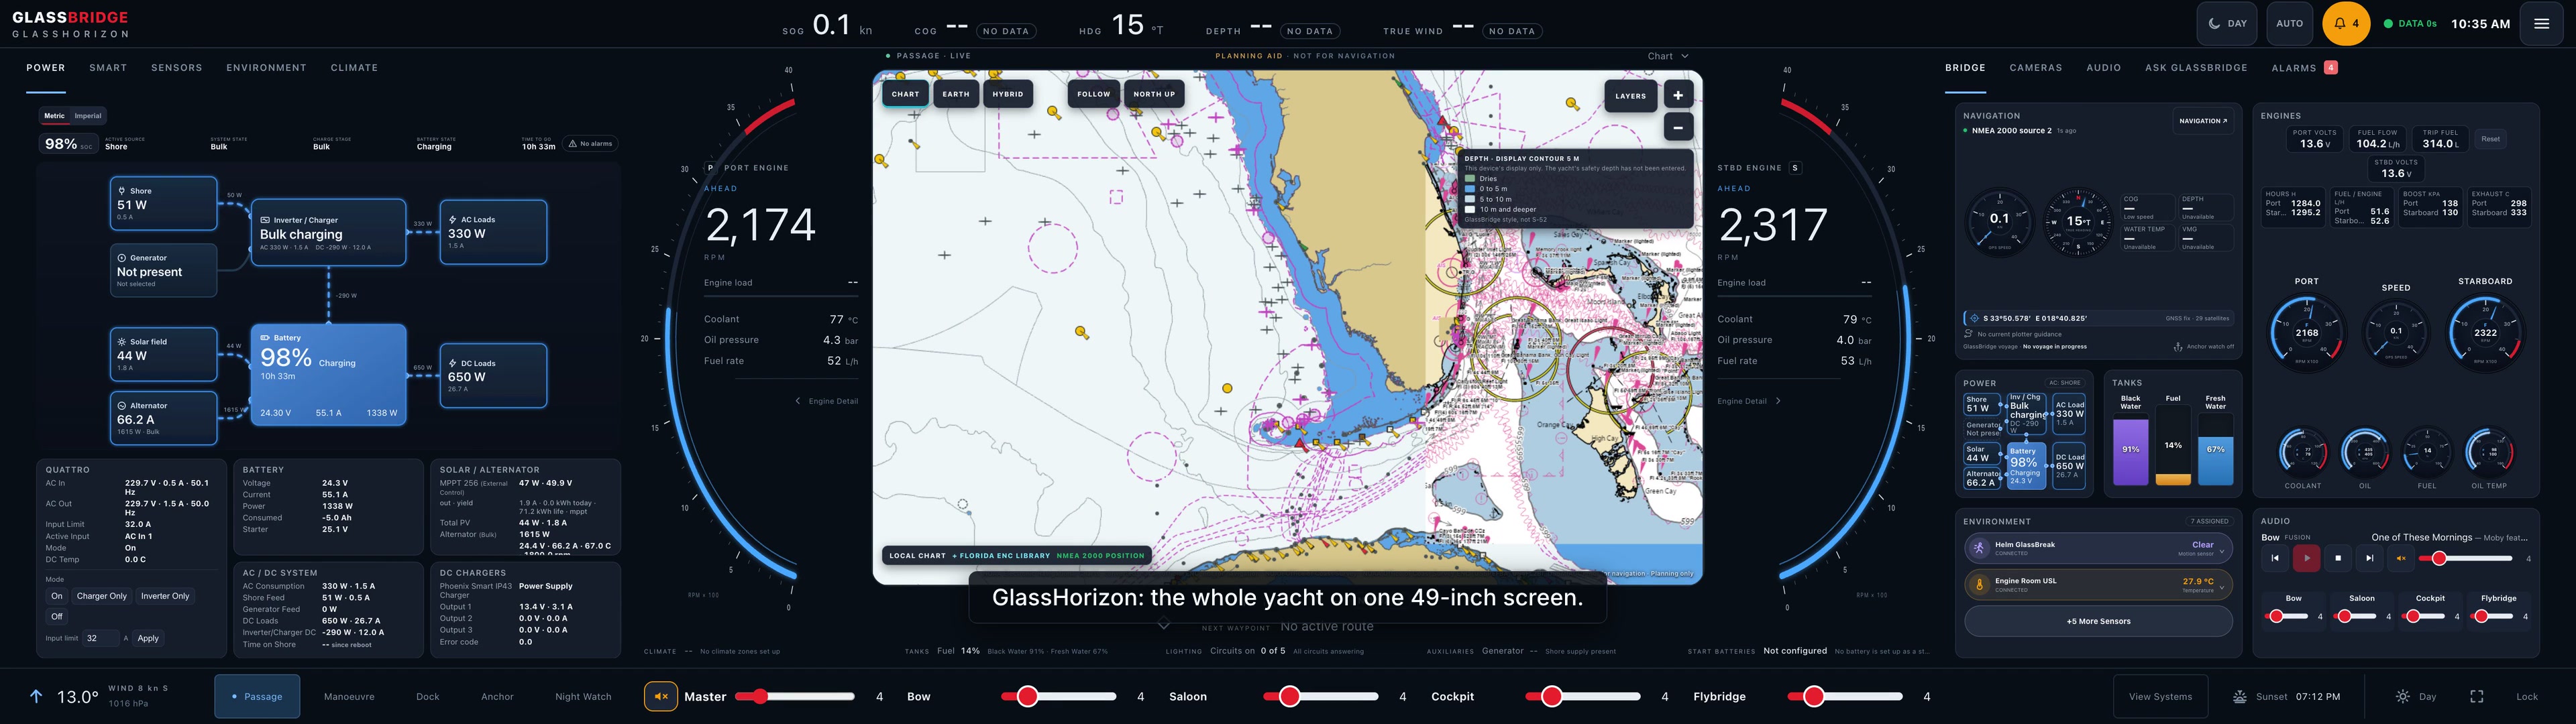Set Quattro mode to Charger Only
2576x724 pixels.
click(102, 596)
